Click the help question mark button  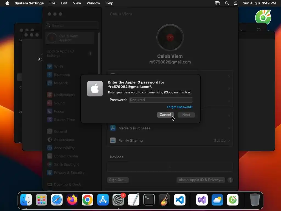click(230, 180)
